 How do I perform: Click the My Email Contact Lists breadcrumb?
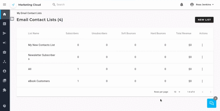[x=29, y=13]
